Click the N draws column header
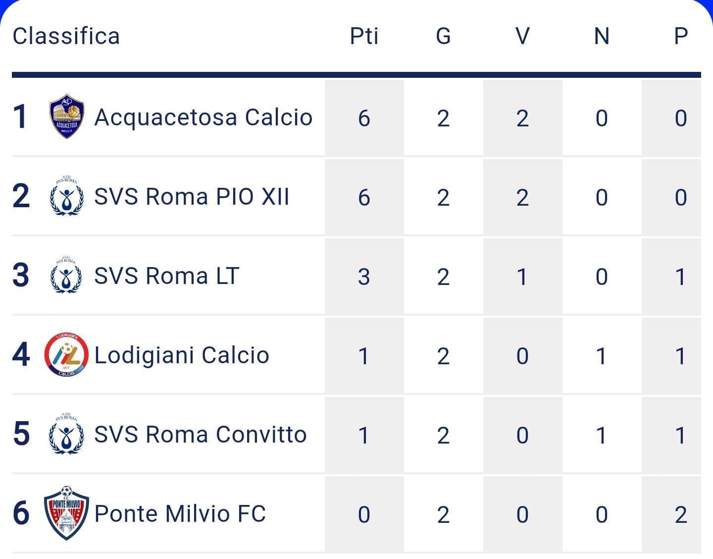 602,36
